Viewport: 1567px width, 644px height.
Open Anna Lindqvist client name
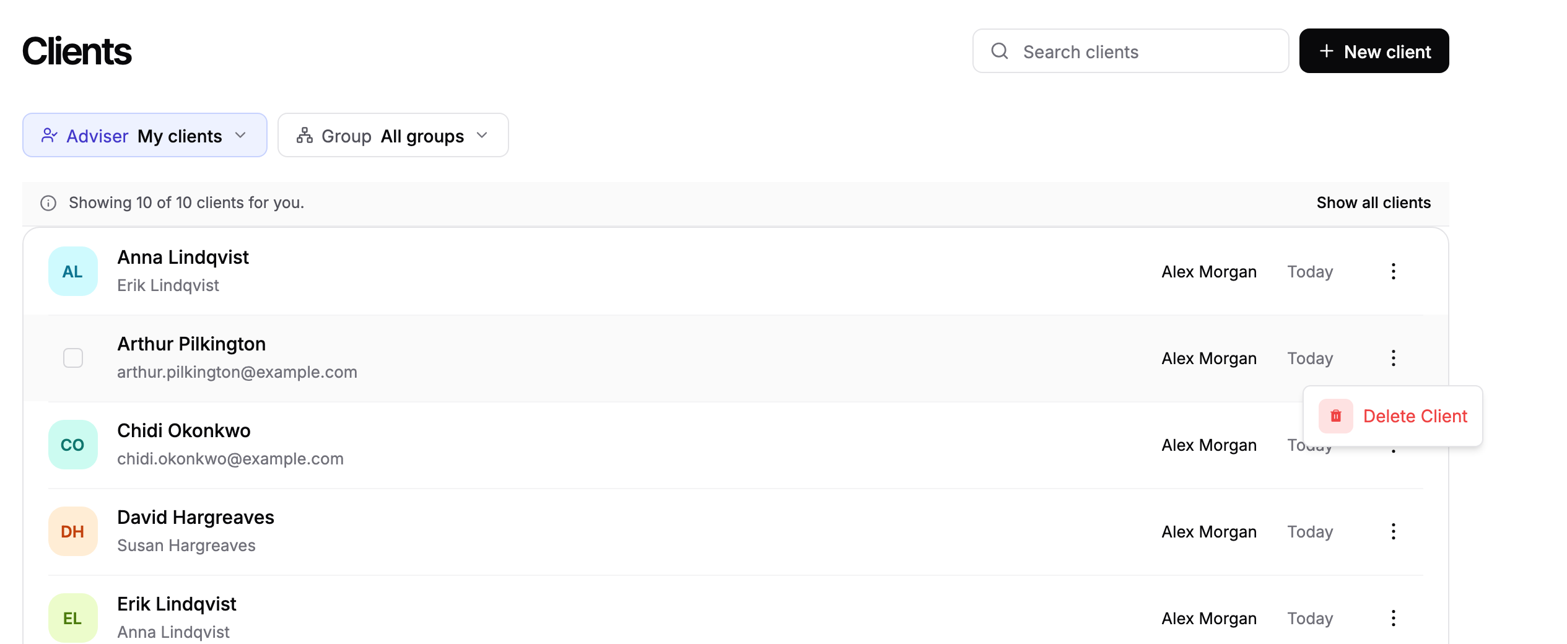[183, 257]
